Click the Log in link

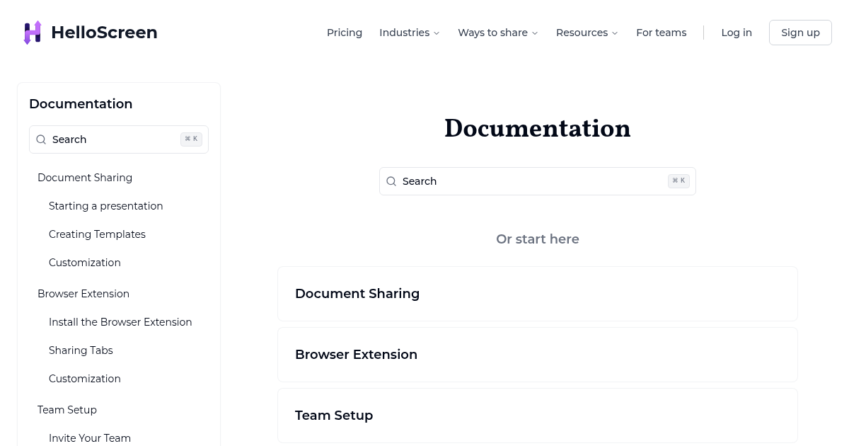(x=737, y=33)
